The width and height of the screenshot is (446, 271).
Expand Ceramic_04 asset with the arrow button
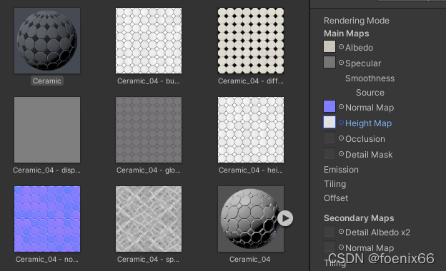[x=285, y=218]
